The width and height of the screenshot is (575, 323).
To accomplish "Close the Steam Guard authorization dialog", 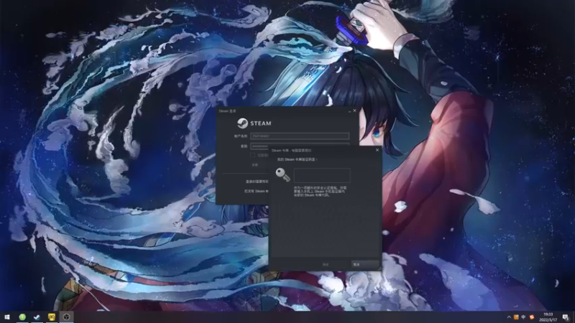I will (377, 150).
